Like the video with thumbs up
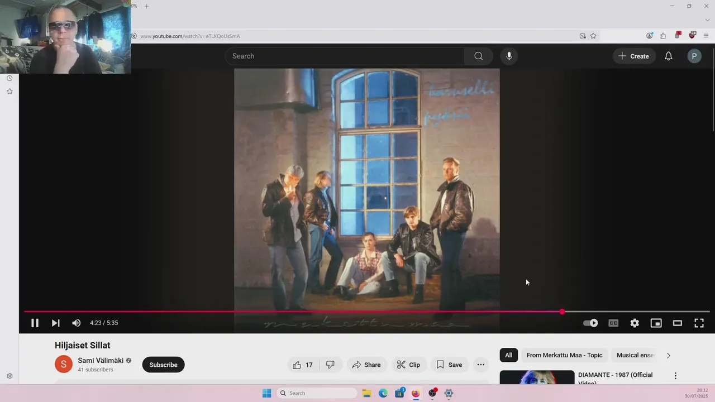The image size is (715, 402). pyautogui.click(x=303, y=365)
